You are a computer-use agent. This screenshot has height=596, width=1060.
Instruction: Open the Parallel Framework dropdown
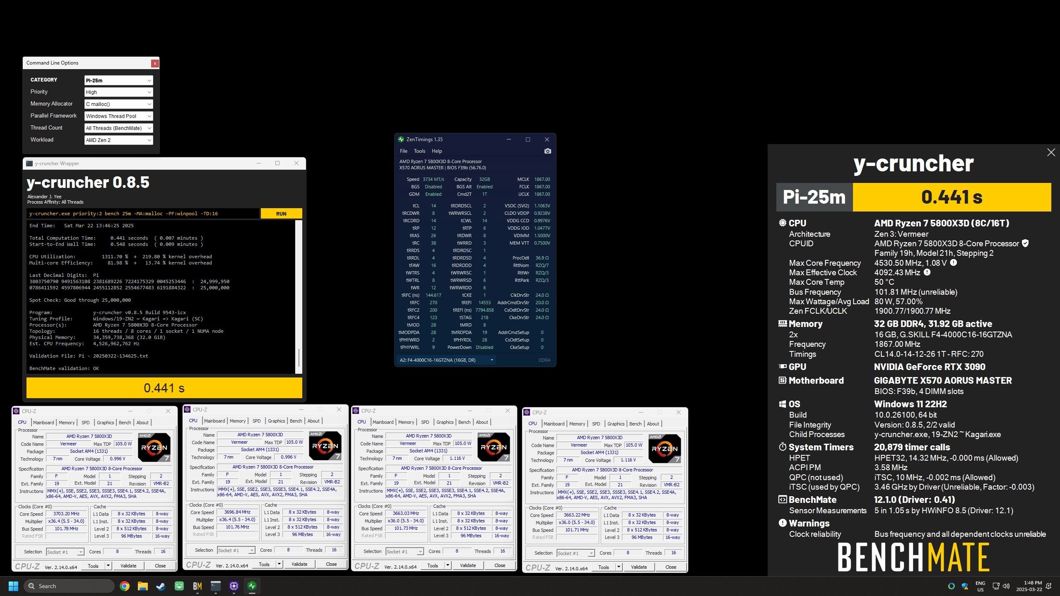(118, 116)
